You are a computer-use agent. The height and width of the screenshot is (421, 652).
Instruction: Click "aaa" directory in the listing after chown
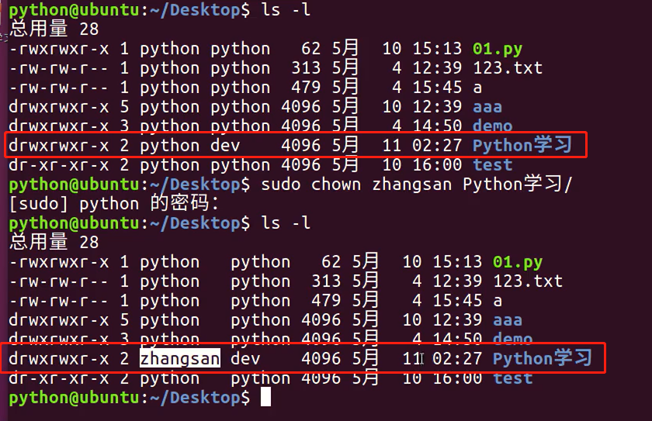pos(508,320)
